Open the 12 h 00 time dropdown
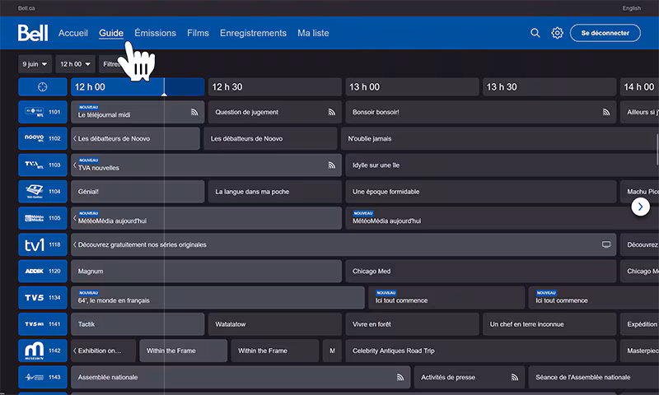 click(x=75, y=64)
